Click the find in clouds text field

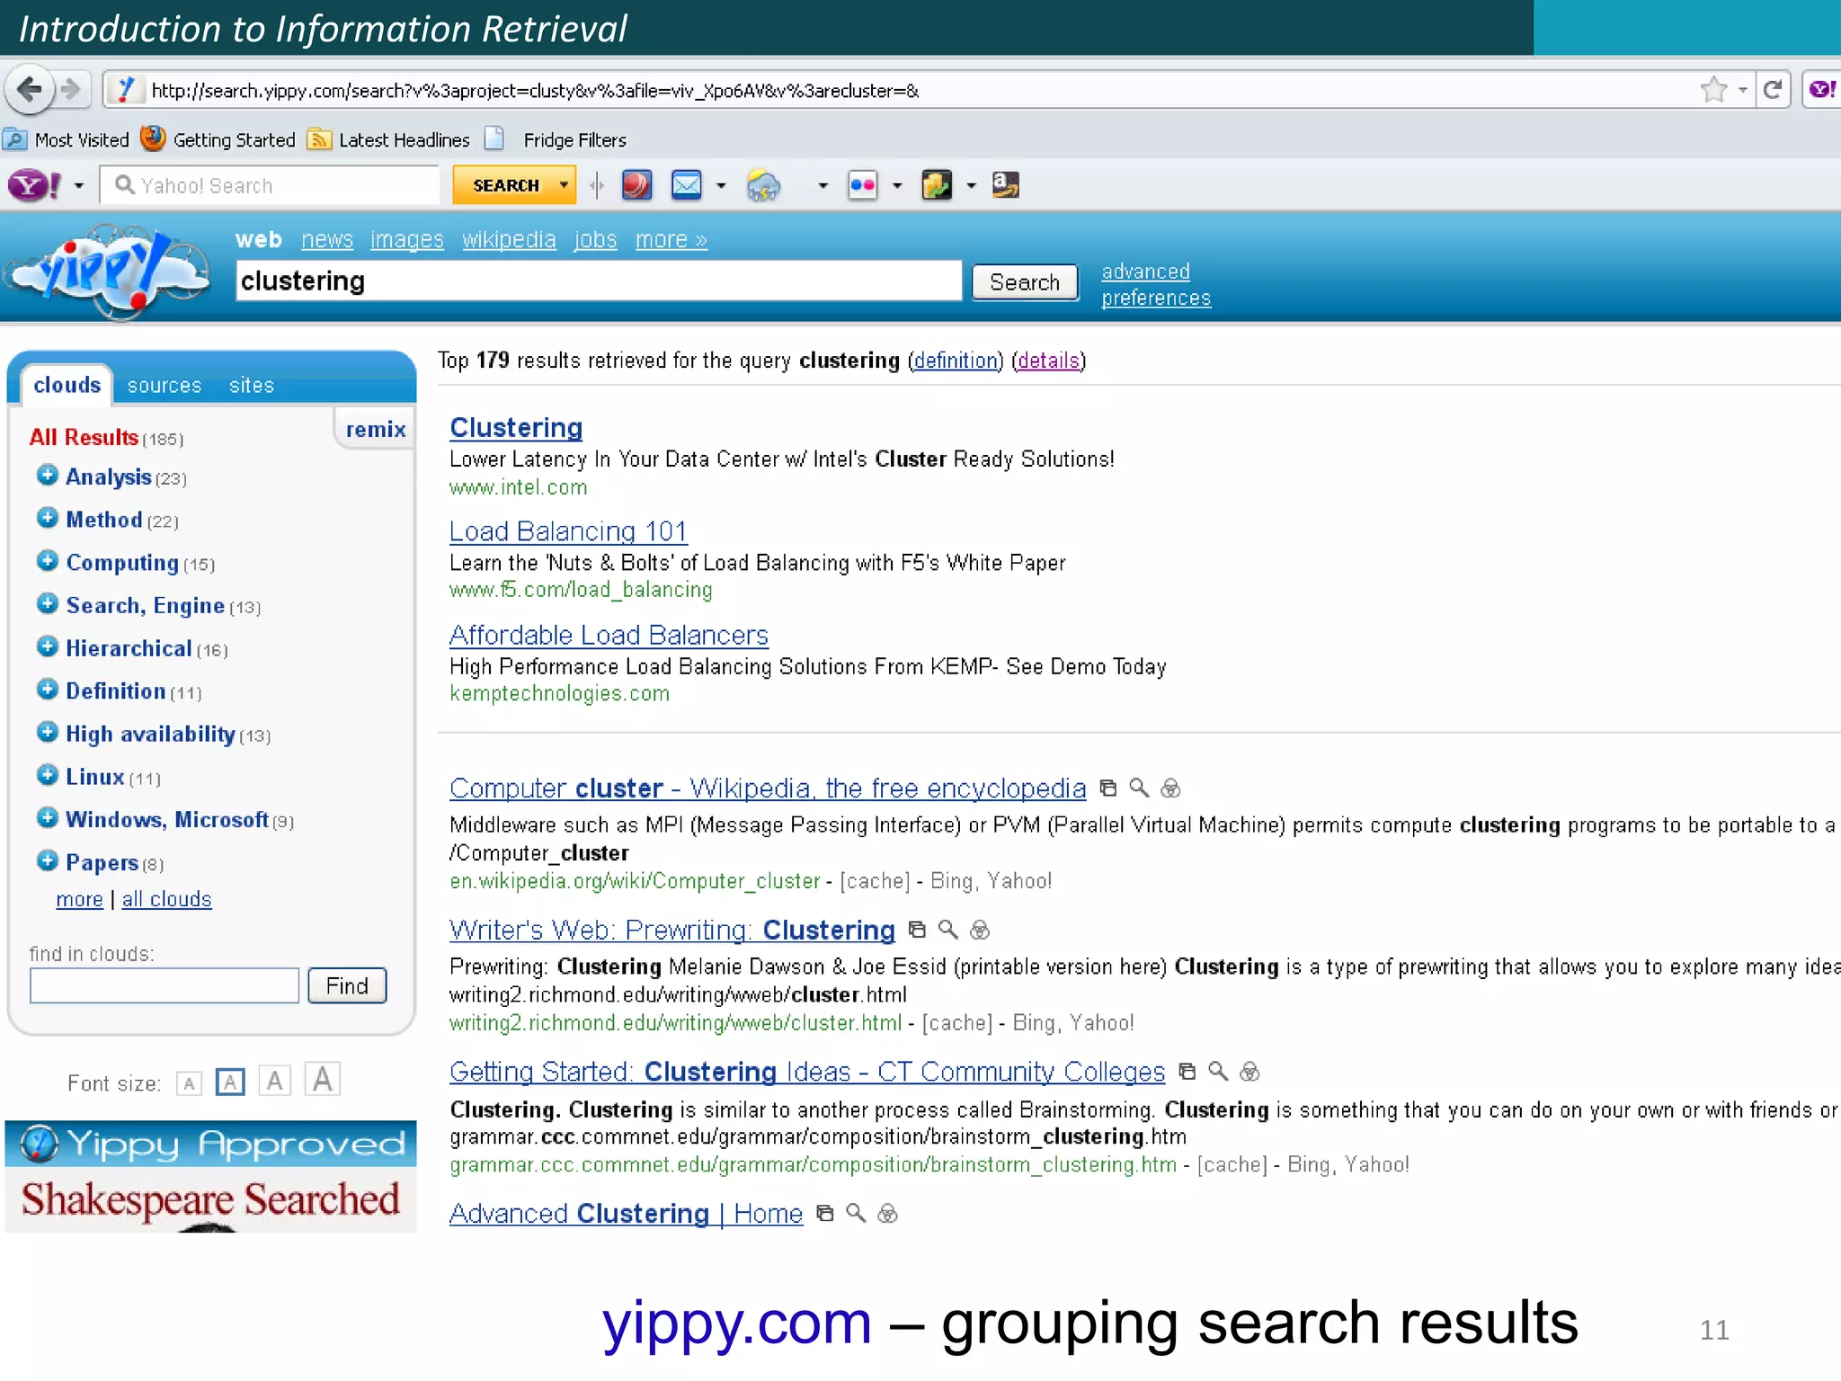(165, 985)
